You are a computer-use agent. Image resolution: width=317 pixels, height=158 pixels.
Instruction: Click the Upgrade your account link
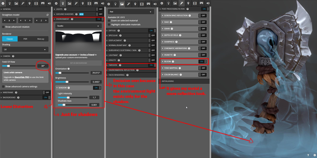[66, 55]
